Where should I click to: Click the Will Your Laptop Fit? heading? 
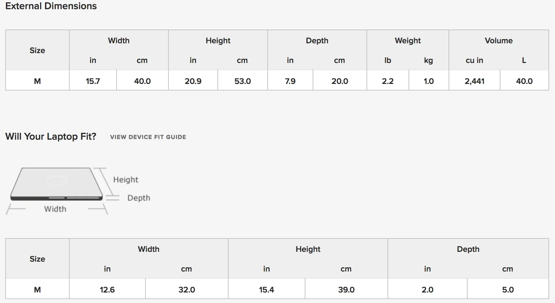(x=51, y=136)
